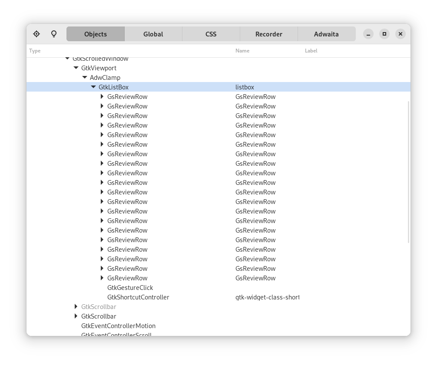Select the GtkEventControllerMotion row
Screen dimensions: 437x365
tap(118, 326)
